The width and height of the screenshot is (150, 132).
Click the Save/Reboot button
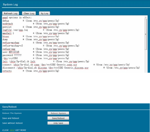click(x=58, y=118)
